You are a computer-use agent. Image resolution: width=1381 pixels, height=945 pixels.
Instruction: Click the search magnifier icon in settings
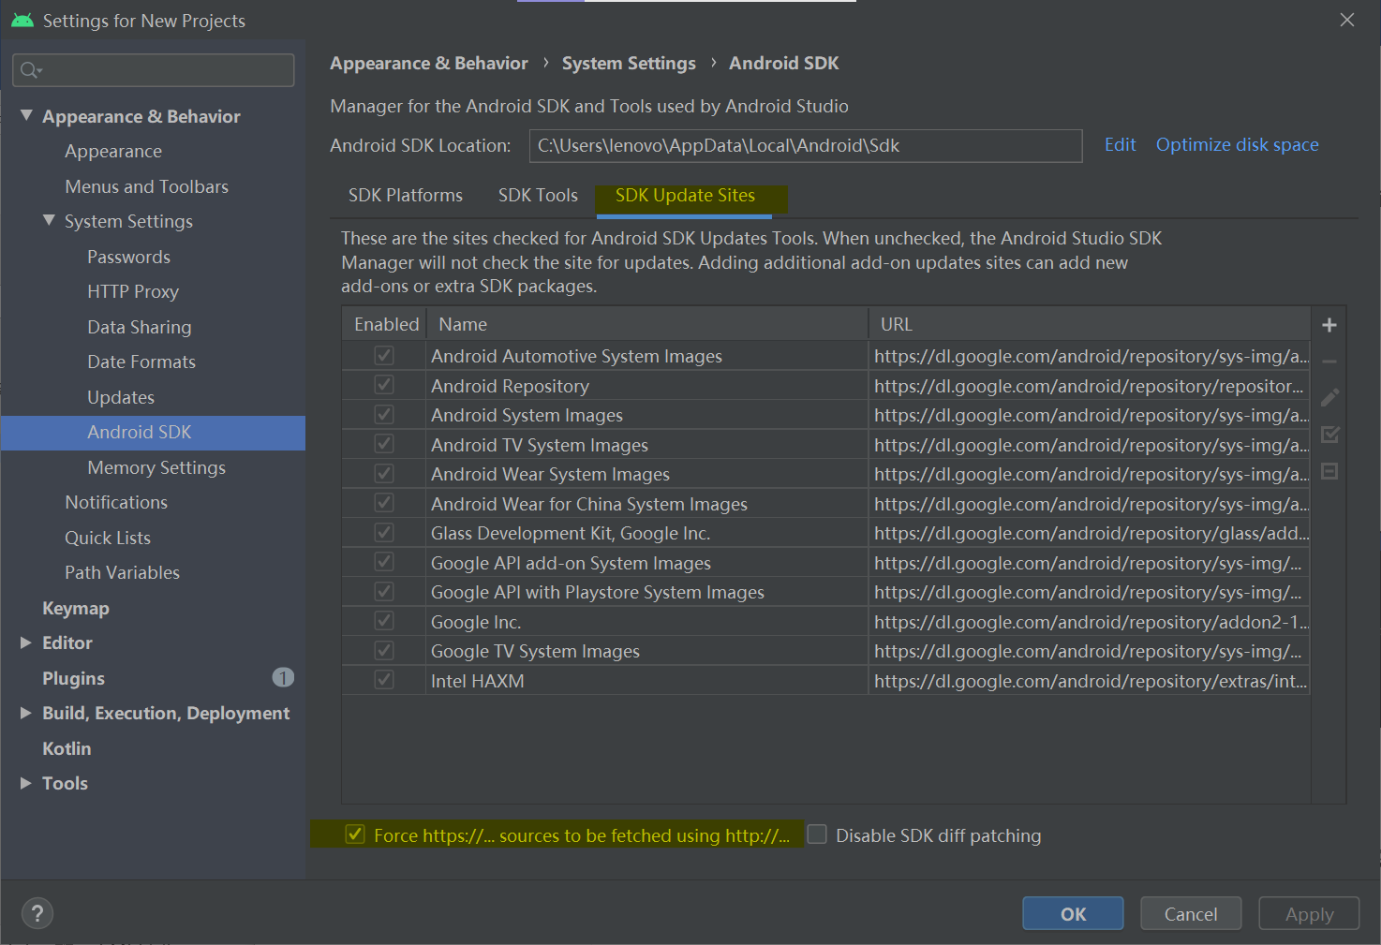[x=31, y=70]
